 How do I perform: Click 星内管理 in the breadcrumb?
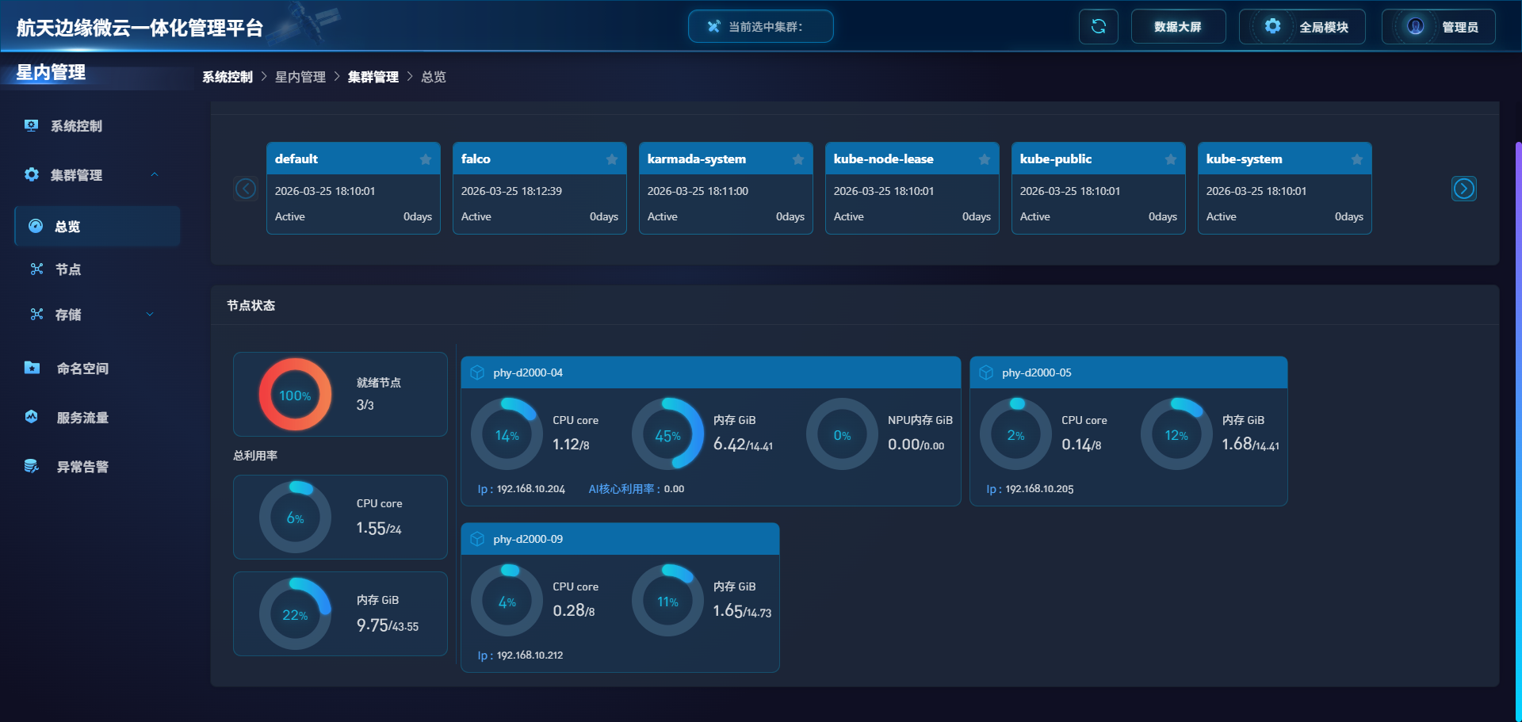(300, 77)
